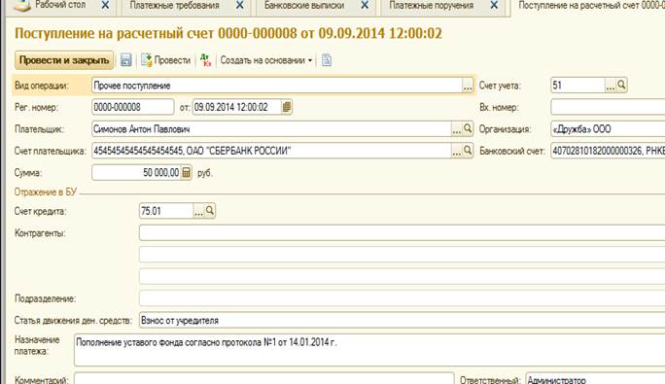Save the document with the floppy disk icon

(x=126, y=60)
